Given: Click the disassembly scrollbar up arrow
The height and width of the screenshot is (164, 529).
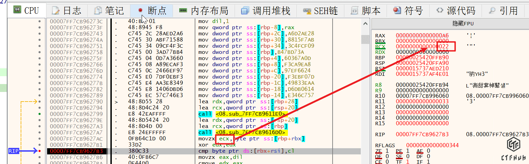Looking at the screenshot, I should click(365, 23).
